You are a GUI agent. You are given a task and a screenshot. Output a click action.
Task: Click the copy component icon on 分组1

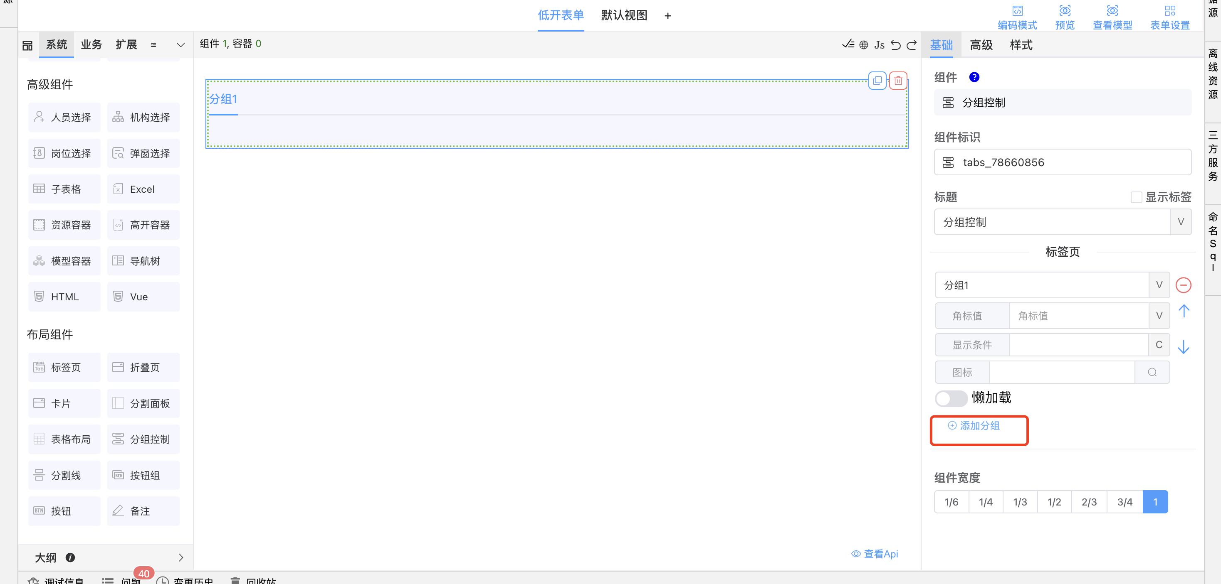(877, 81)
